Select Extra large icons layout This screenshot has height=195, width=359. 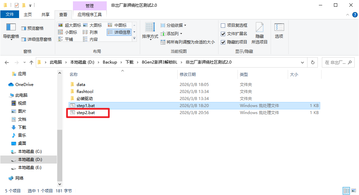point(70,25)
